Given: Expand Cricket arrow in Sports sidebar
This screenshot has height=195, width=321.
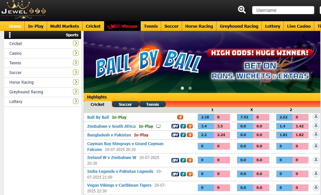Looking at the screenshot, I should click(76, 43).
